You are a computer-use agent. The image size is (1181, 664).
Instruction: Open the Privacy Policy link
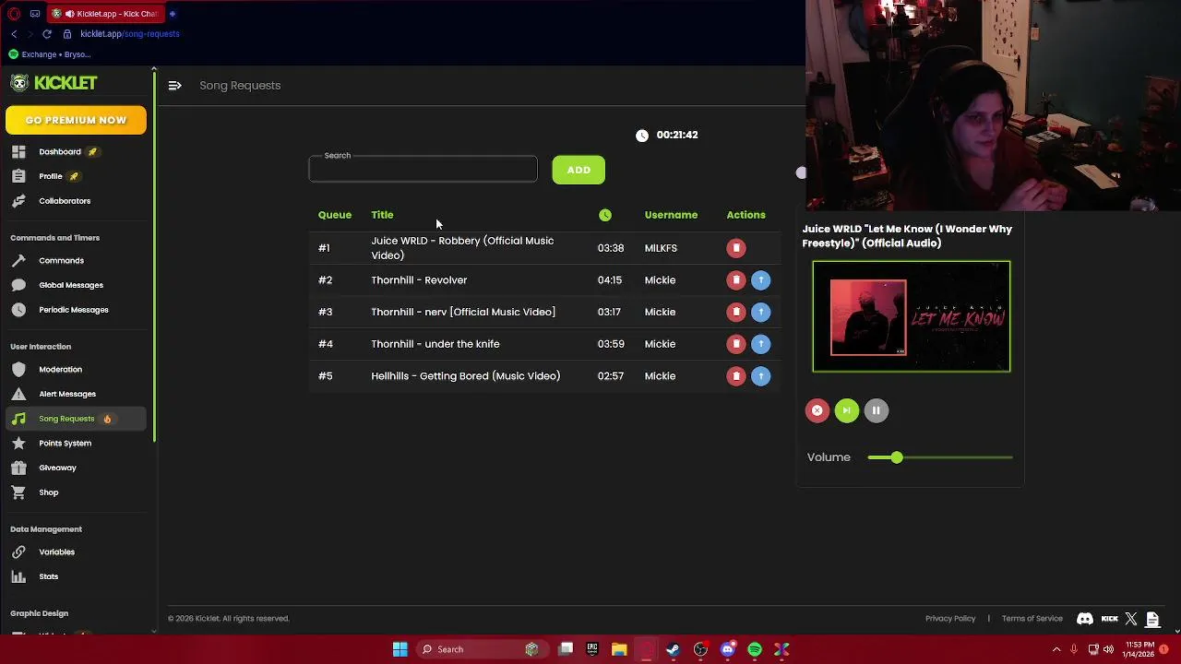coord(950,619)
